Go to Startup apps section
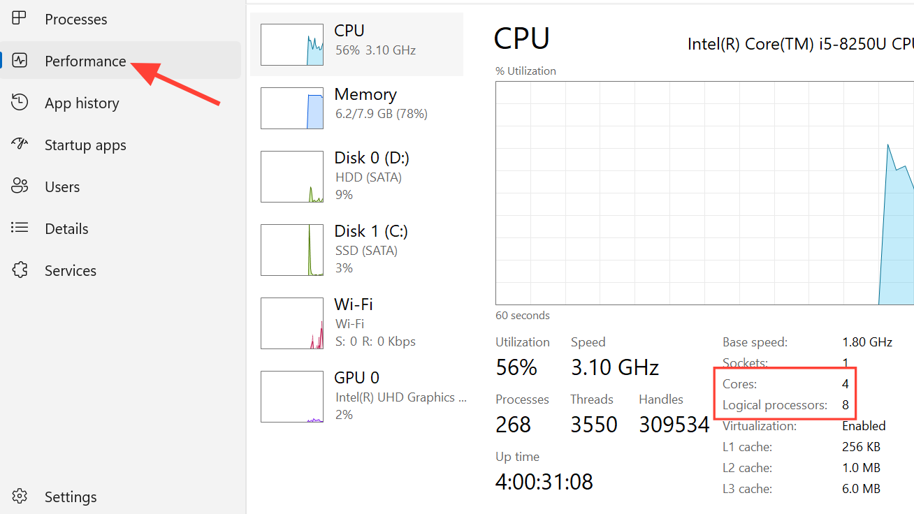 click(85, 145)
